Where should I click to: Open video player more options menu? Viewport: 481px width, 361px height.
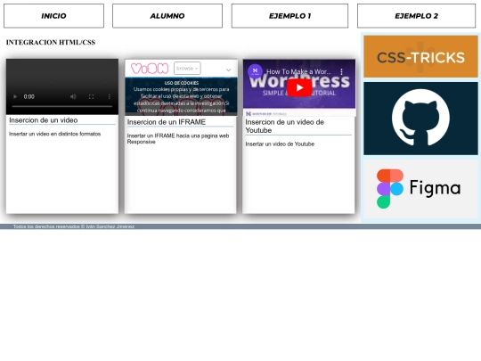[x=110, y=96]
